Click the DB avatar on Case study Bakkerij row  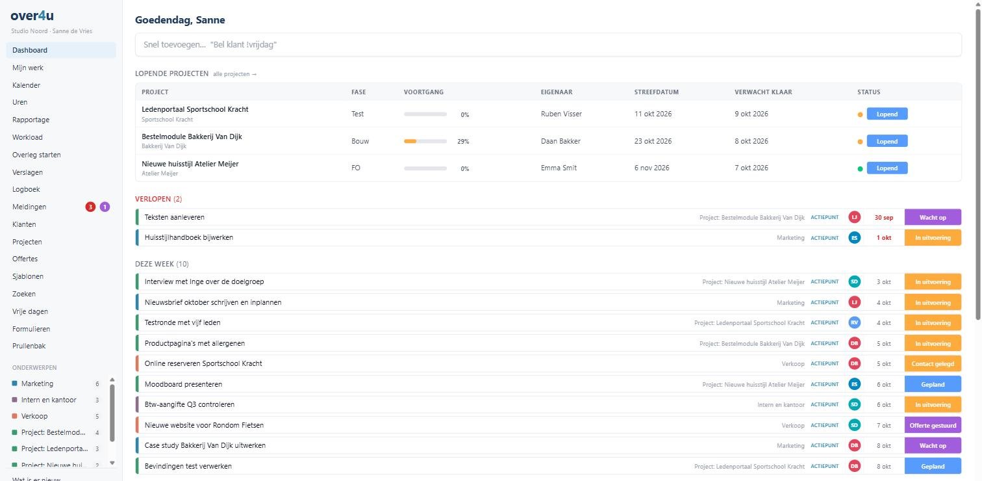click(854, 445)
